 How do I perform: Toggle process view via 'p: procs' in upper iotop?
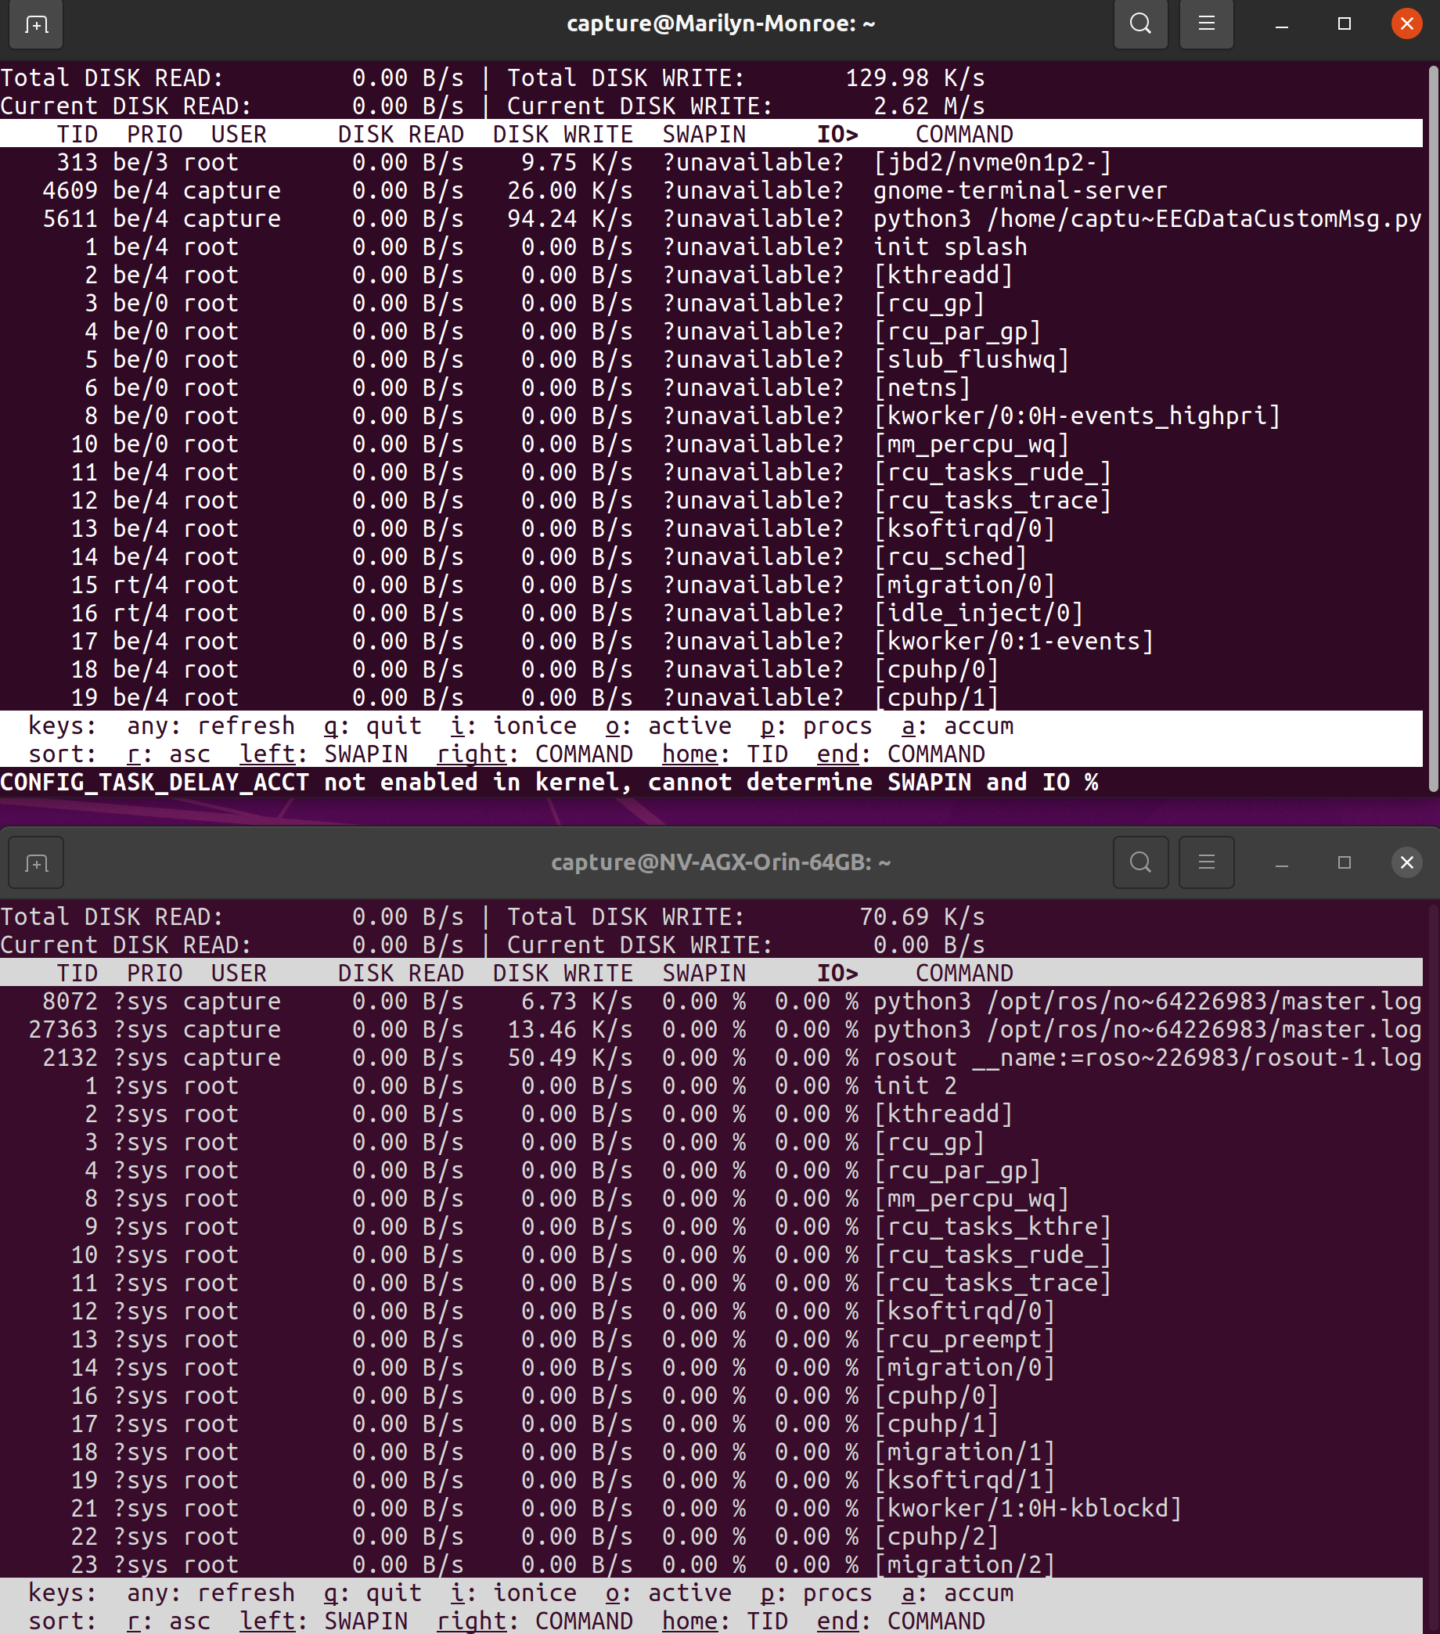pos(816,726)
